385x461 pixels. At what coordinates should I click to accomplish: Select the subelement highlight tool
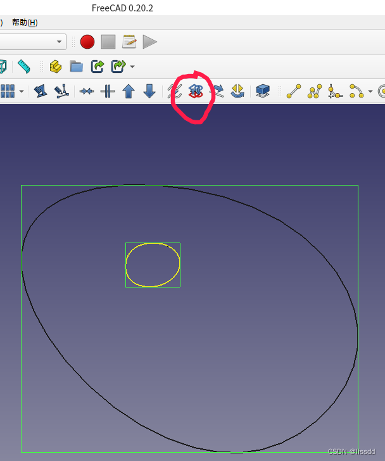(x=61, y=91)
